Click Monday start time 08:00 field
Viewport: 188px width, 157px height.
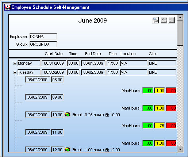(x=73, y=63)
